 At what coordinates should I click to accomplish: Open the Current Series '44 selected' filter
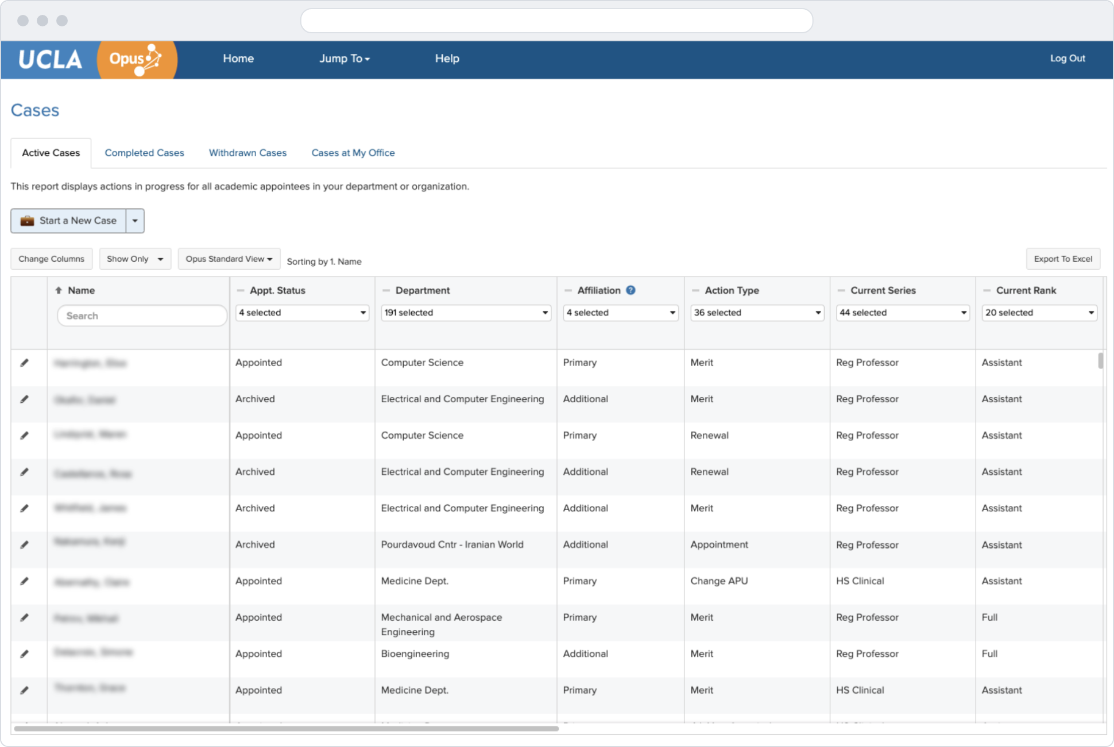(903, 313)
